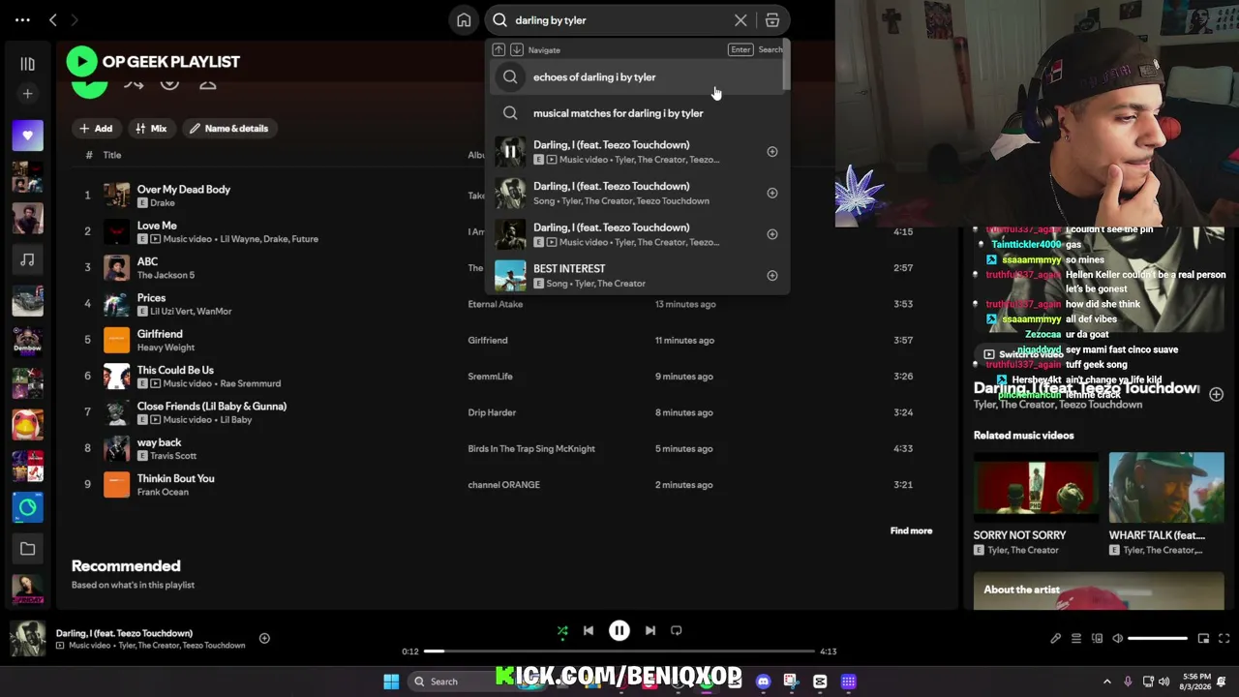Open track This Could Be Us

click(175, 370)
